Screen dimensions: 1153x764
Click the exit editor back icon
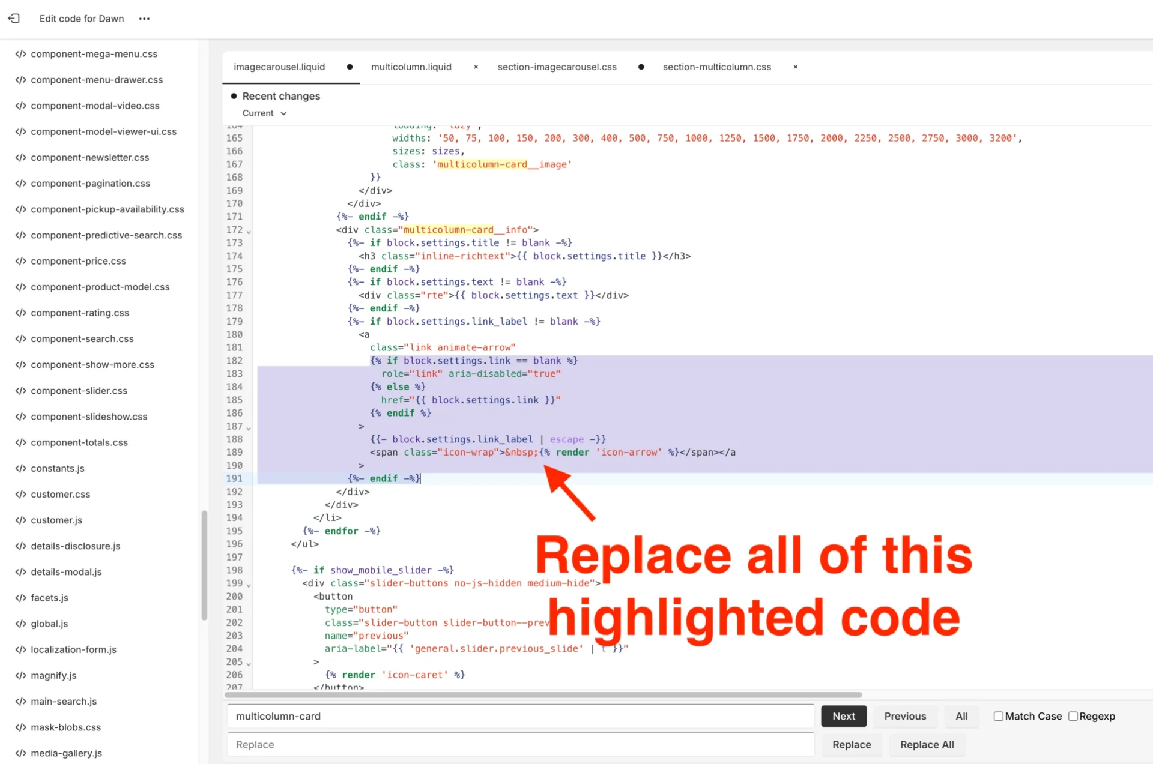pos(14,19)
